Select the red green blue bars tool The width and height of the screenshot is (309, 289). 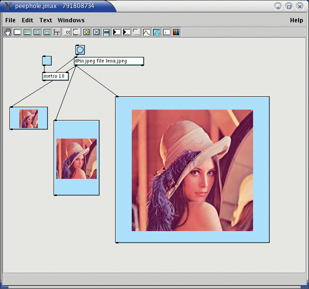click(176, 32)
